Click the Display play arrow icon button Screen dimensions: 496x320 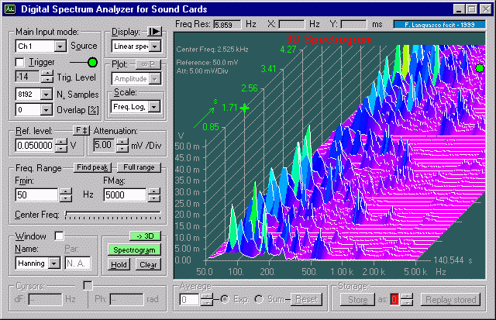(x=153, y=32)
